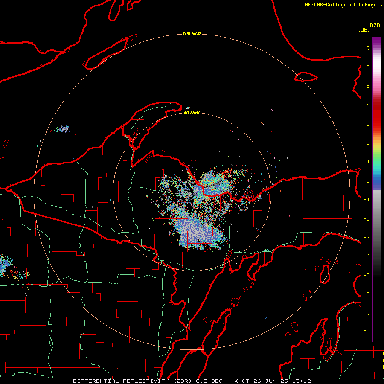Click the red band of the color bar
384x384 pixels.
377,115
